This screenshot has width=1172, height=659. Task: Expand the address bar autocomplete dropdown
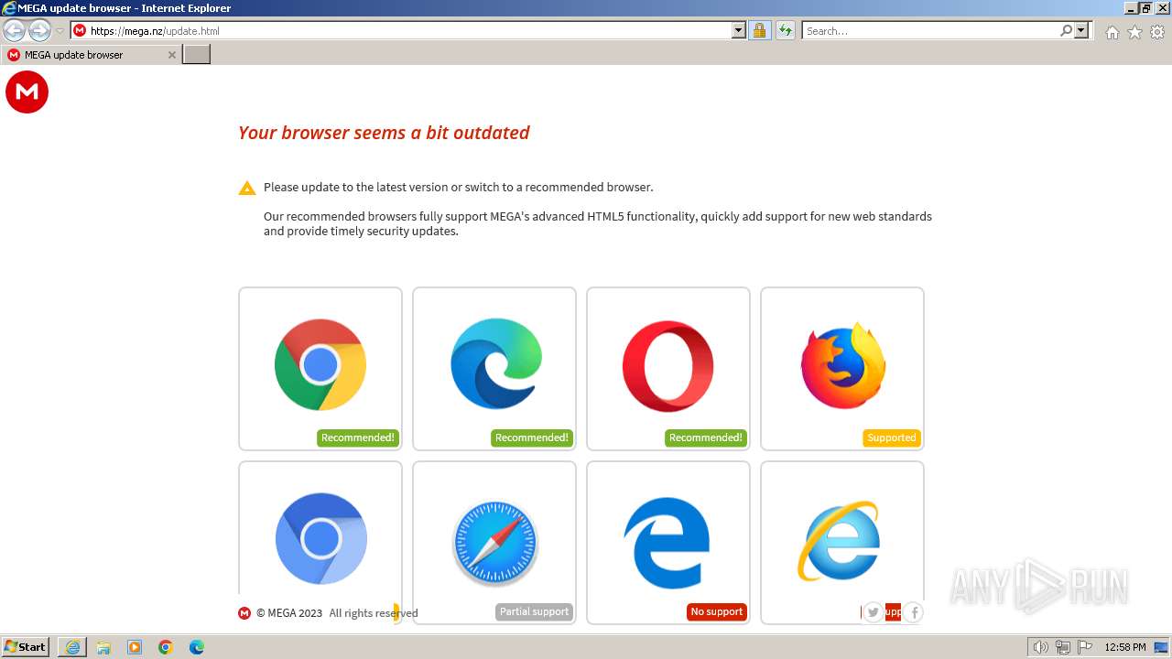739,30
